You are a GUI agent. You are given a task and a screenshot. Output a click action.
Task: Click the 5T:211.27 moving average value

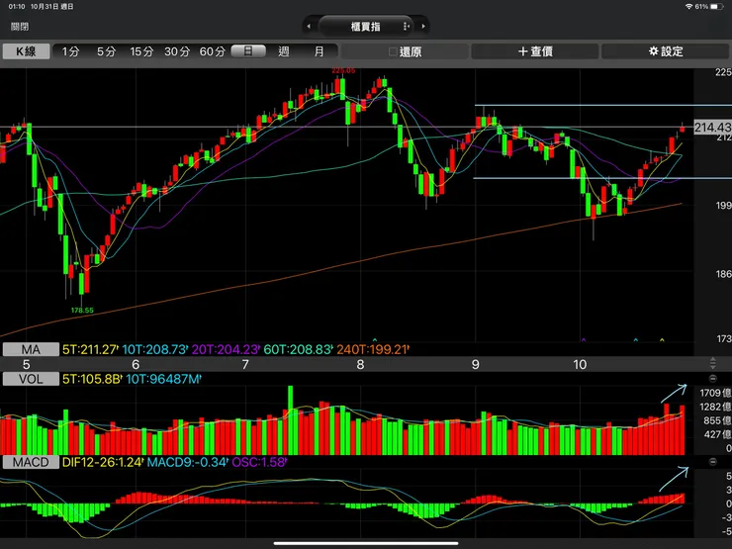coord(90,349)
